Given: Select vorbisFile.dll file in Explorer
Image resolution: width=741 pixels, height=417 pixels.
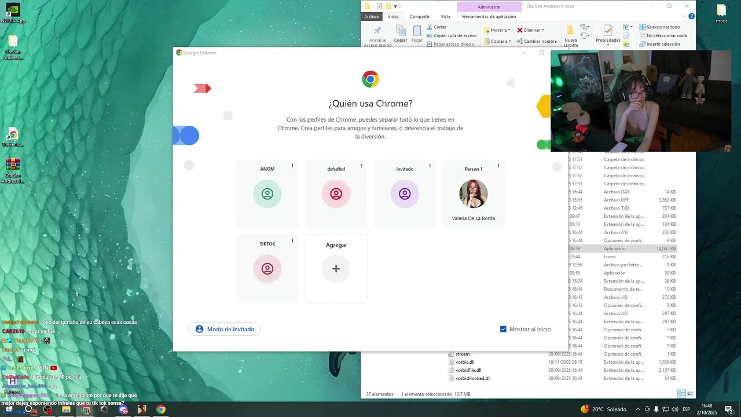Looking at the screenshot, I should click(468, 370).
